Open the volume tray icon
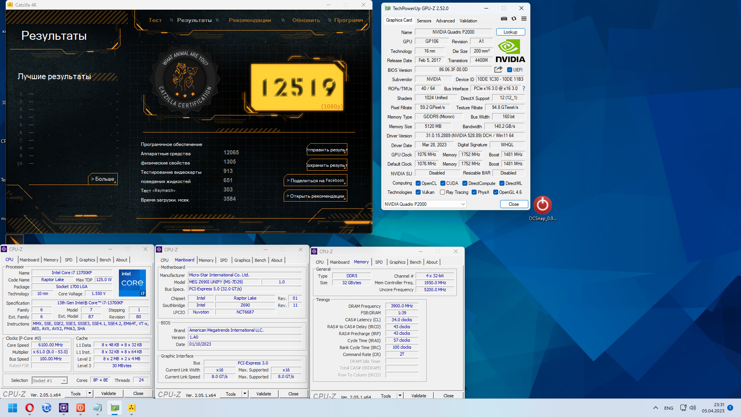741x417 pixels. point(693,408)
